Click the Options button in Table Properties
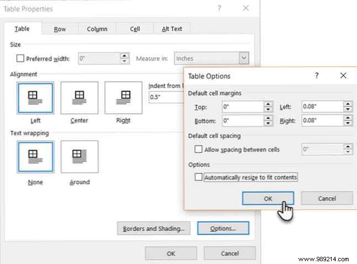The width and height of the screenshot is (357, 264). click(x=223, y=228)
